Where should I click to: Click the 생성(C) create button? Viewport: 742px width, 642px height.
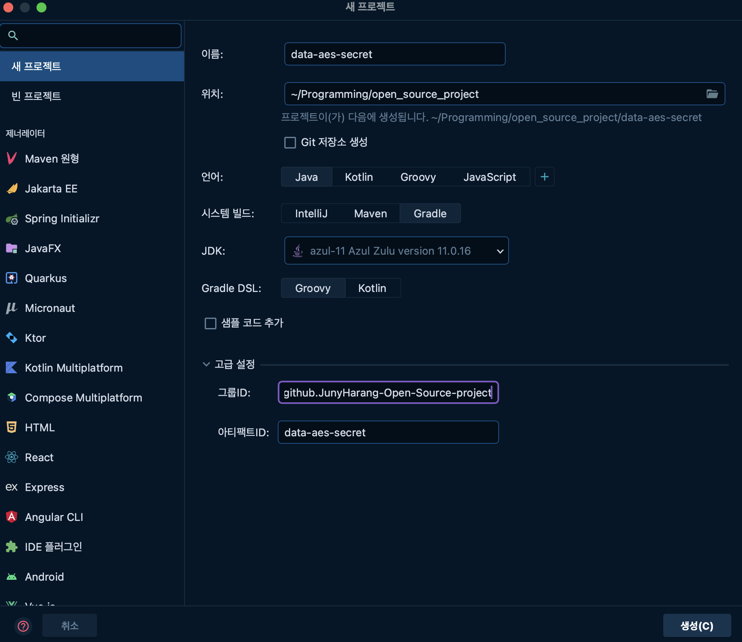click(697, 625)
